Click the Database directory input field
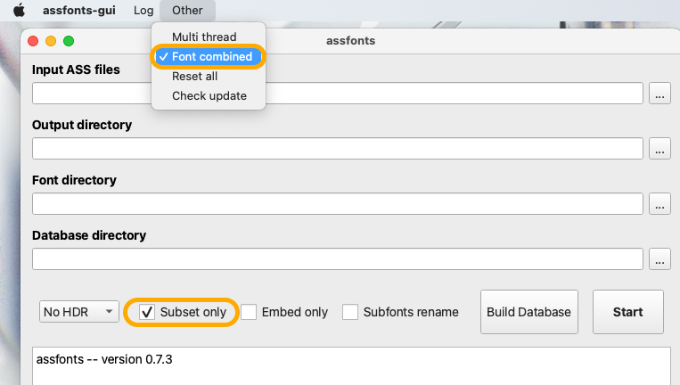680x385 pixels. 338,259
